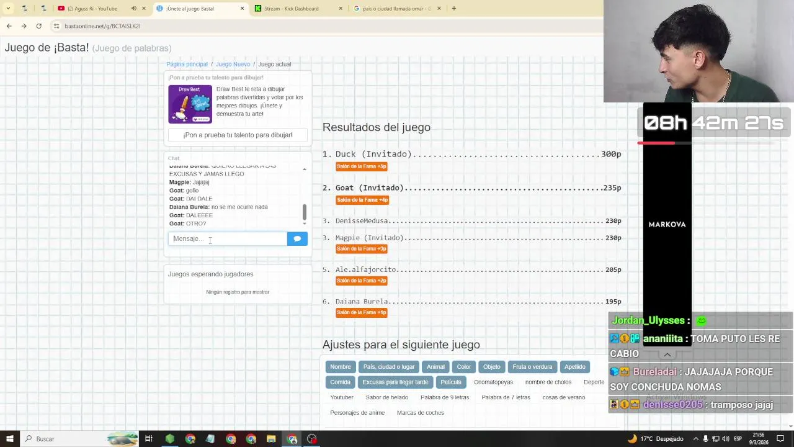Click Goat's Salón de la Fama +4p badge
The image size is (794, 447).
point(362,200)
